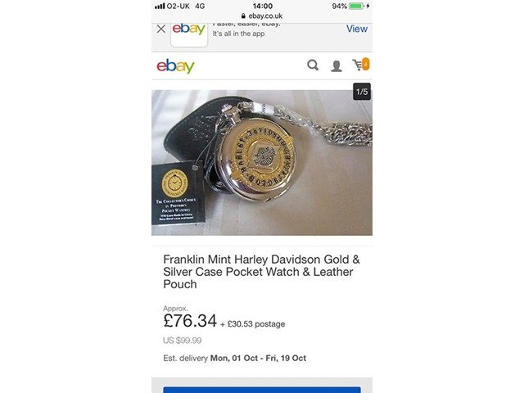The width and height of the screenshot is (524, 393).
Task: Dismiss the eBay app banner
Action: [x=161, y=29]
